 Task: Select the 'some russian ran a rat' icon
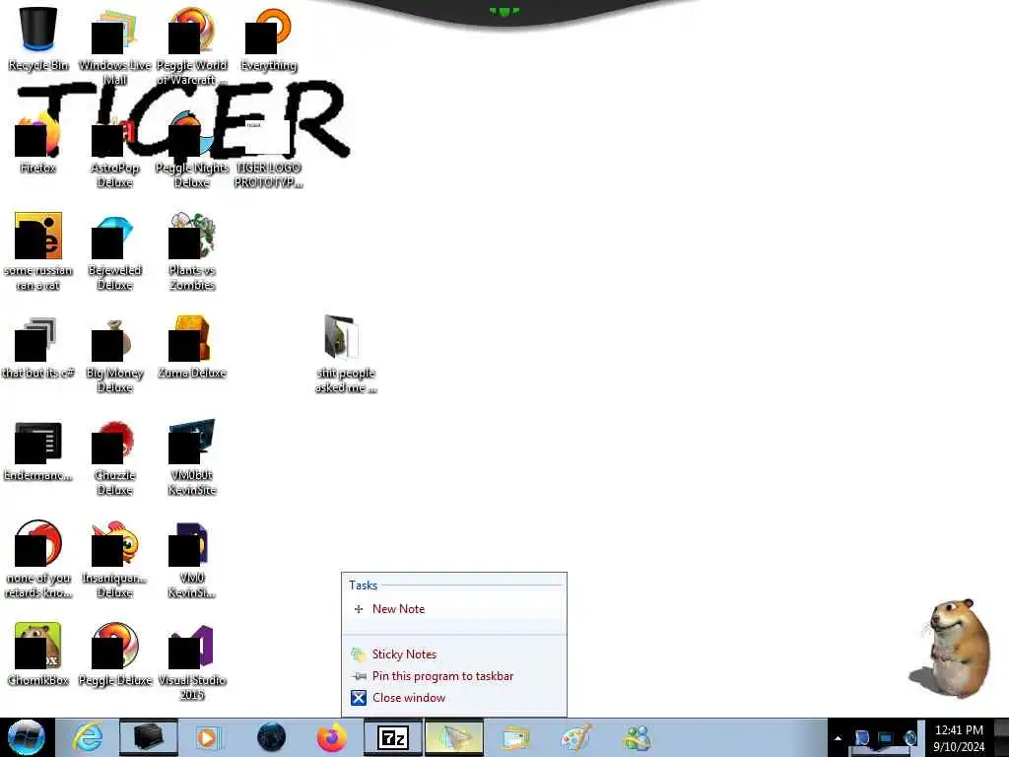click(38, 251)
